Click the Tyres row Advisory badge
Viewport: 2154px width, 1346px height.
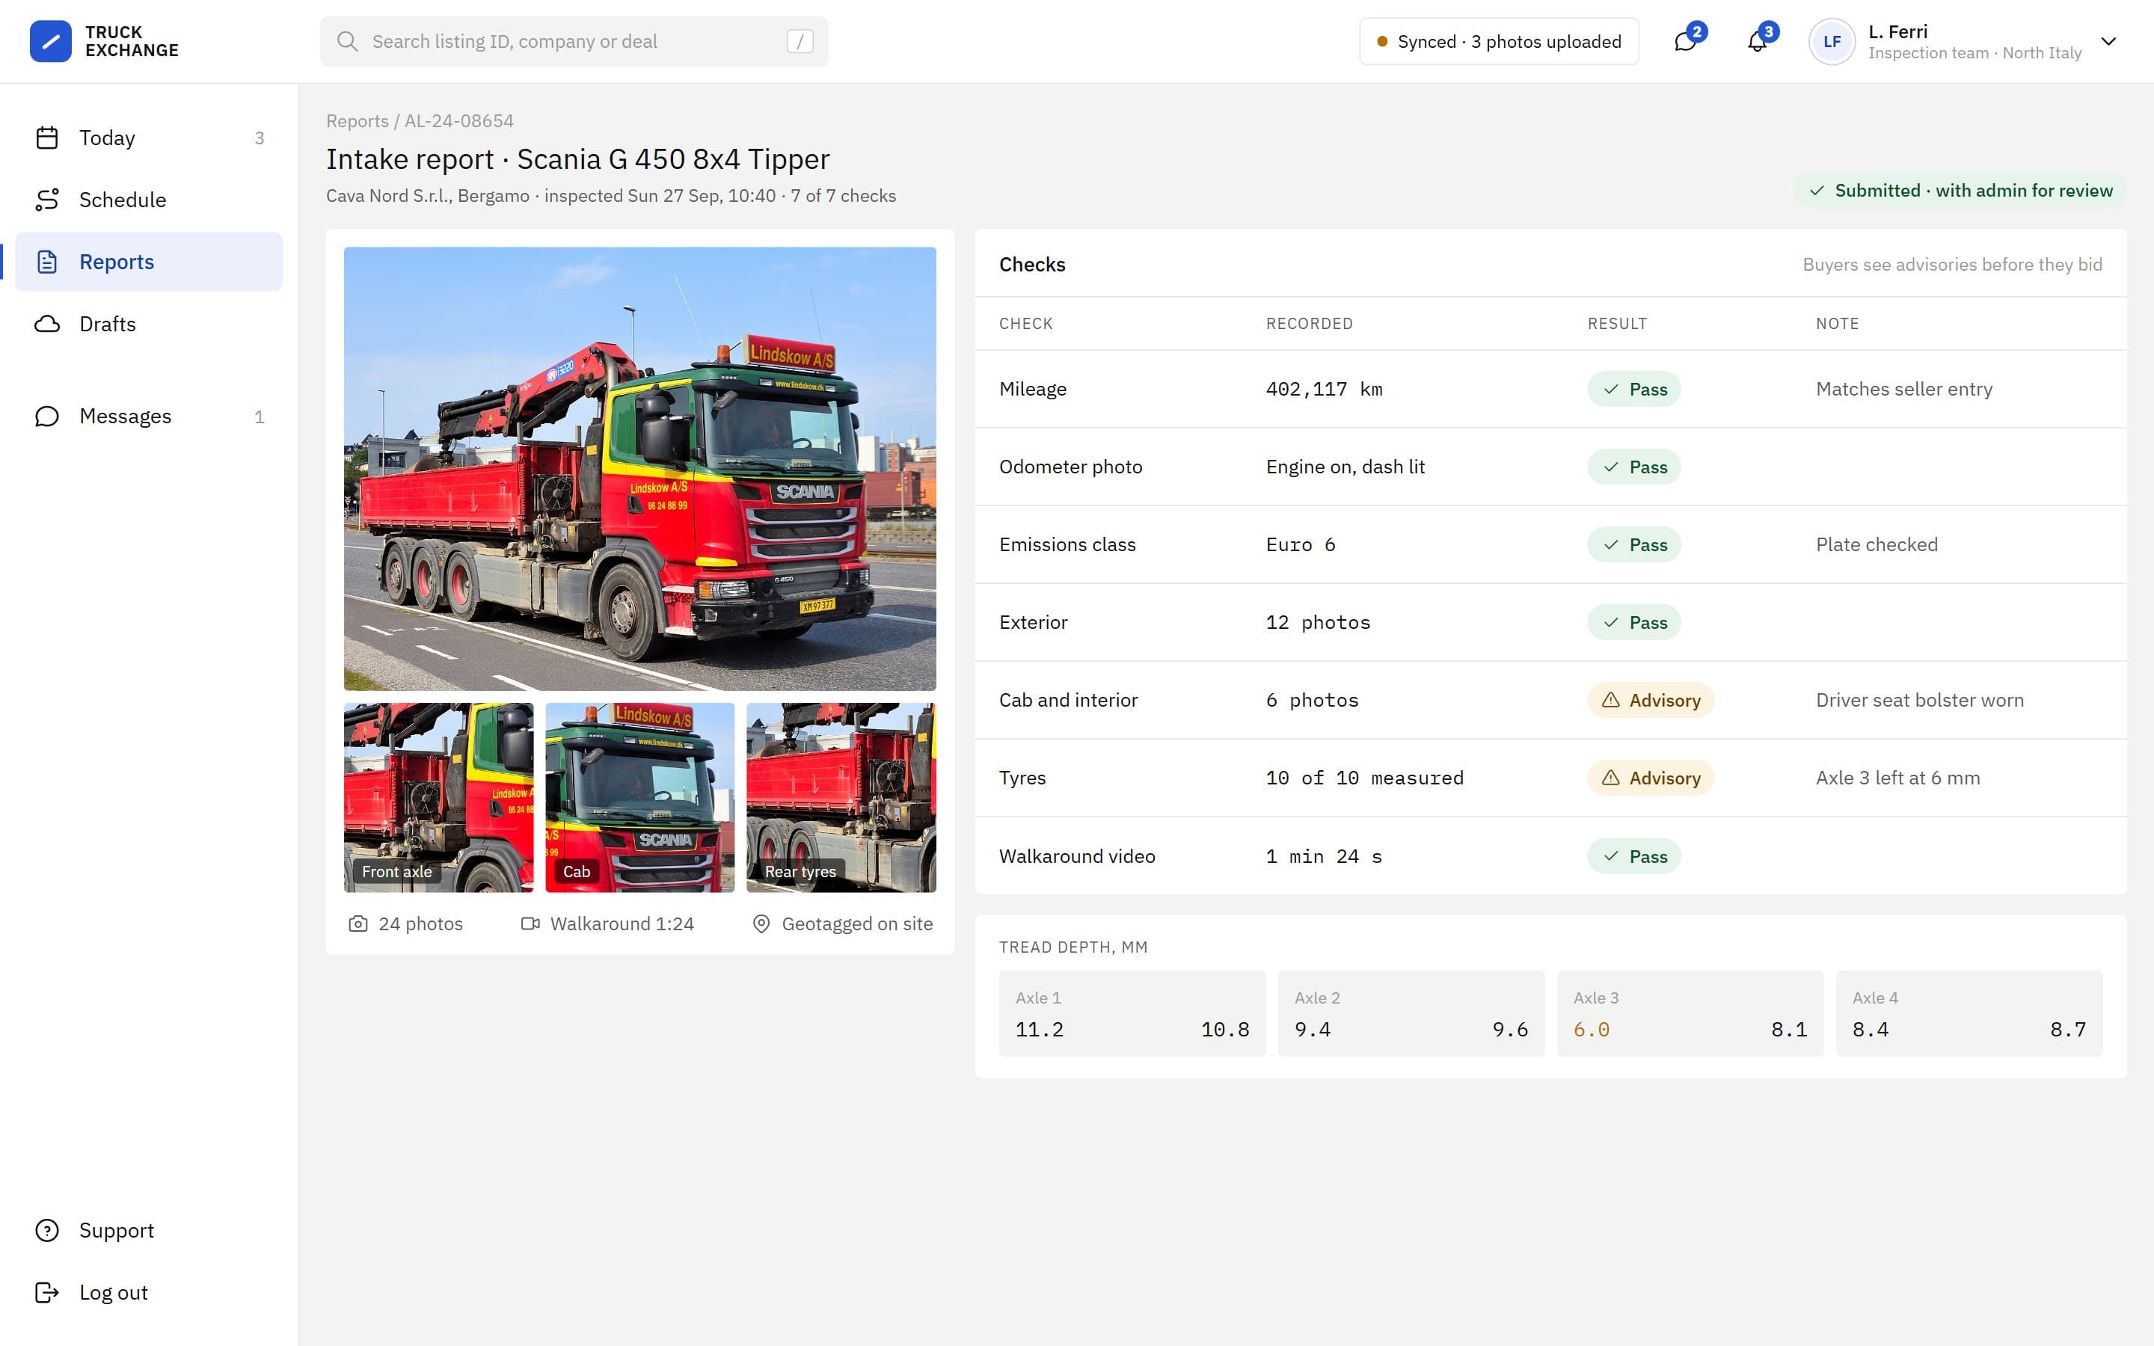click(x=1650, y=778)
